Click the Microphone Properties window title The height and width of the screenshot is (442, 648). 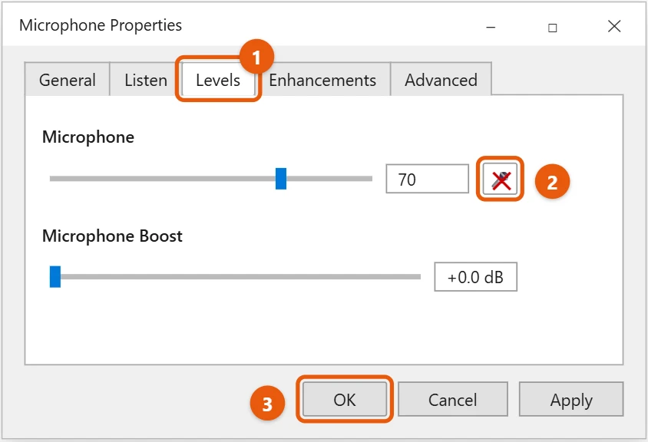101,25
